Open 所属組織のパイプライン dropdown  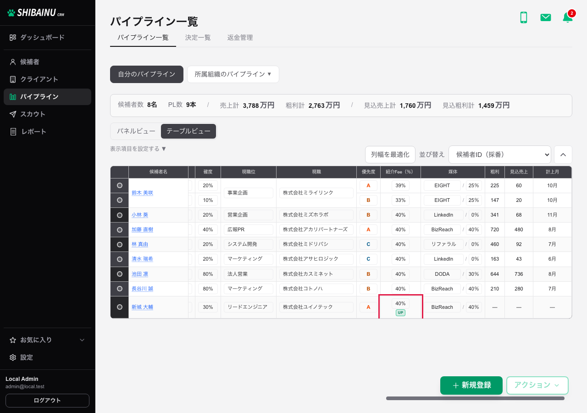point(233,74)
